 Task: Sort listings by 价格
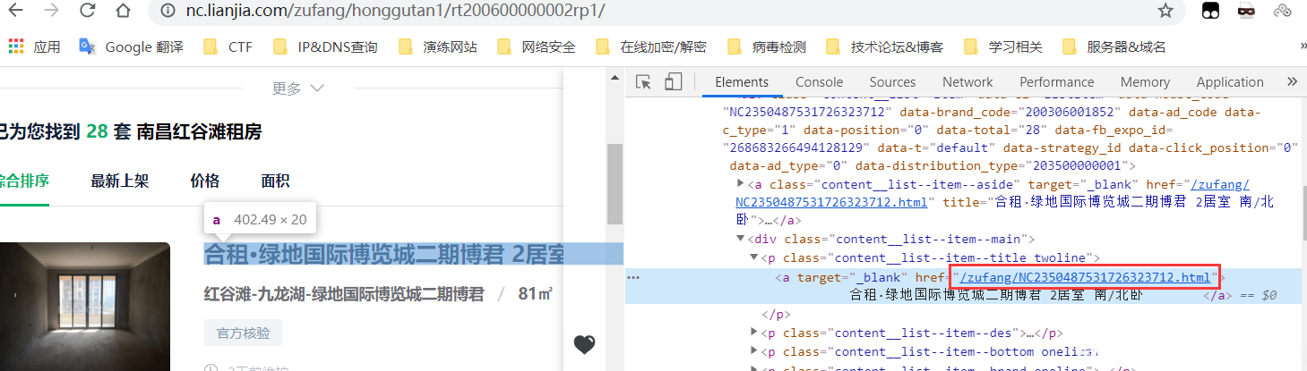(204, 181)
